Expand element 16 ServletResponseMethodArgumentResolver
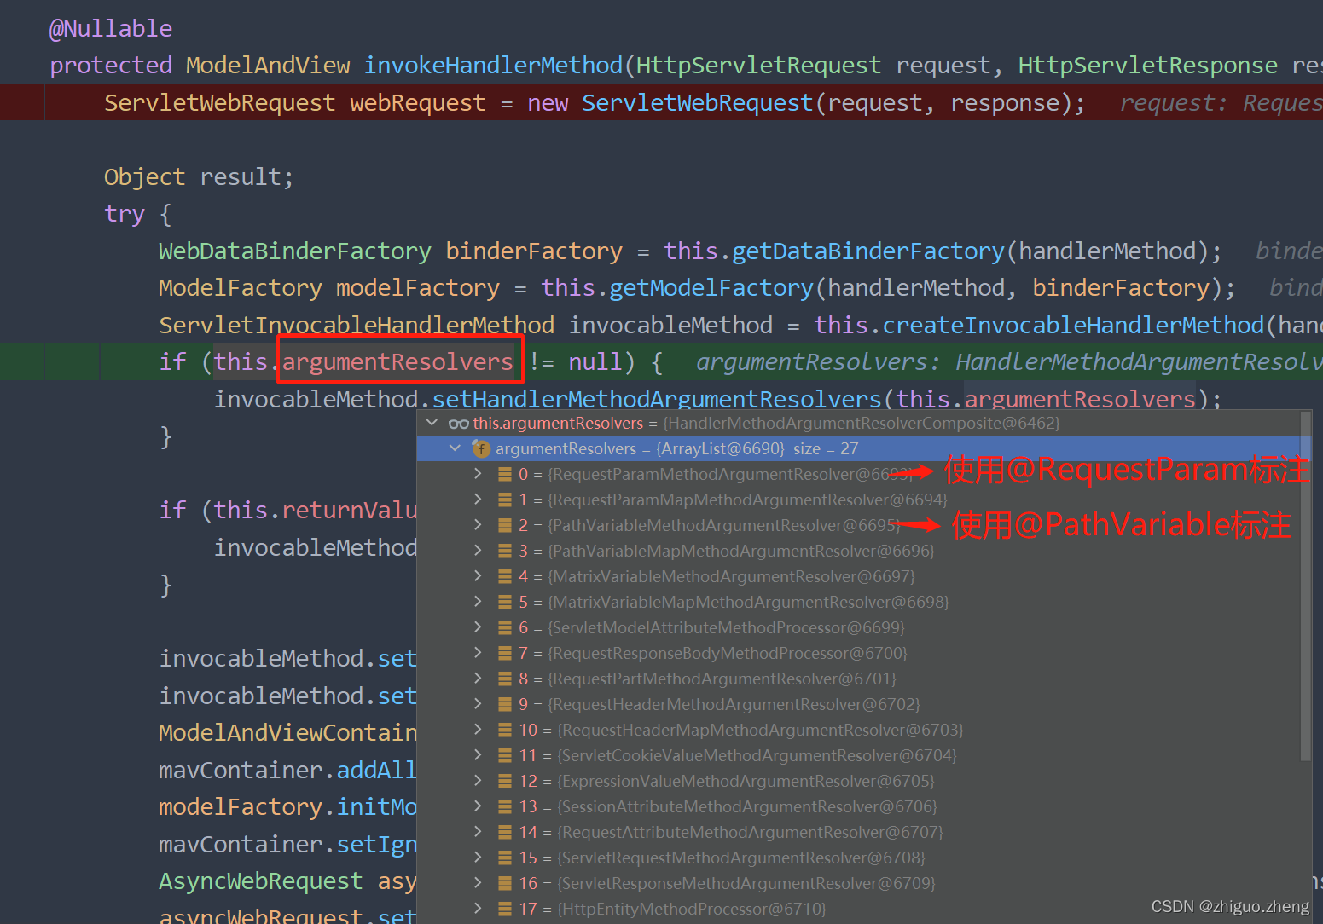This screenshot has height=924, width=1323. pyautogui.click(x=478, y=883)
